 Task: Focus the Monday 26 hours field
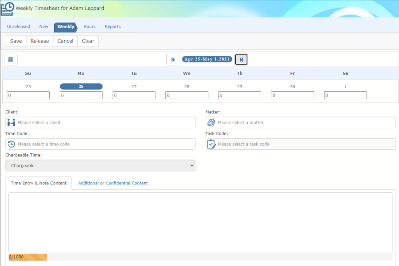(x=81, y=95)
